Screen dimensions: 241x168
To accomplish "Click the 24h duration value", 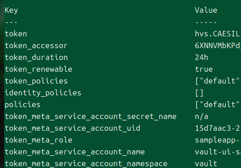I will 202,58.
